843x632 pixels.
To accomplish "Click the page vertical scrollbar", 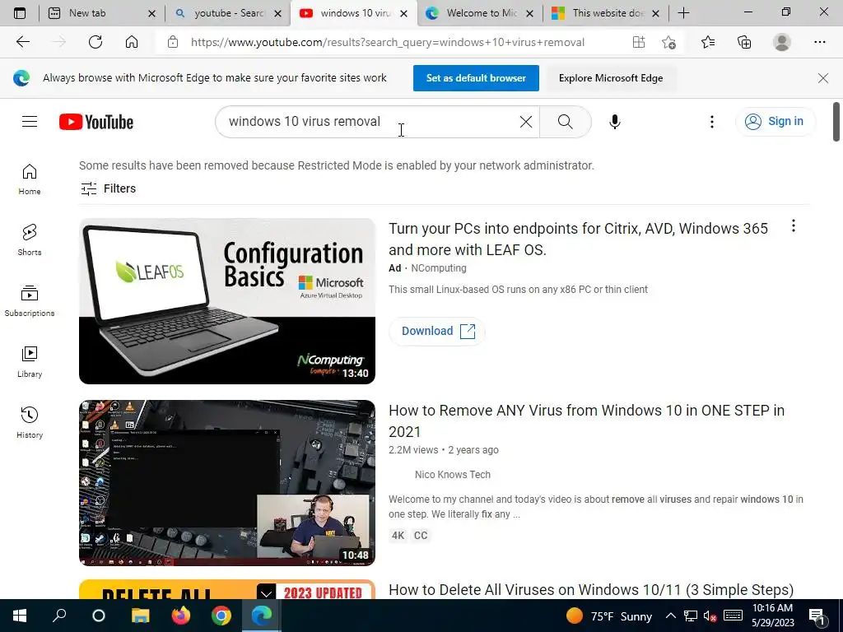I will (x=836, y=122).
